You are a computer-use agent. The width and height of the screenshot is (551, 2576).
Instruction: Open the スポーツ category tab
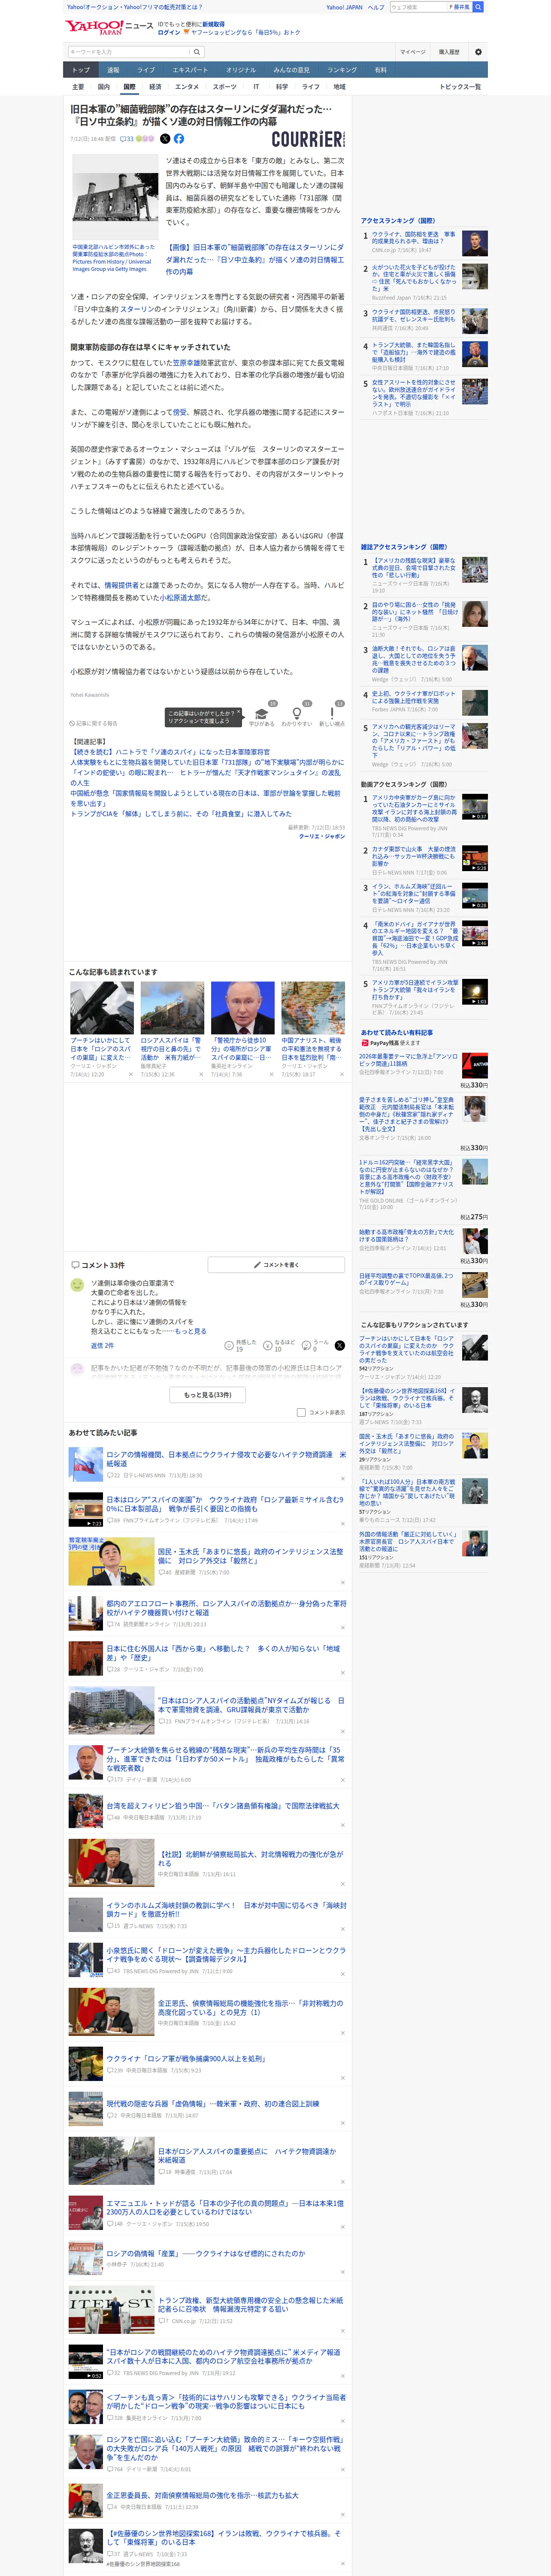[224, 87]
